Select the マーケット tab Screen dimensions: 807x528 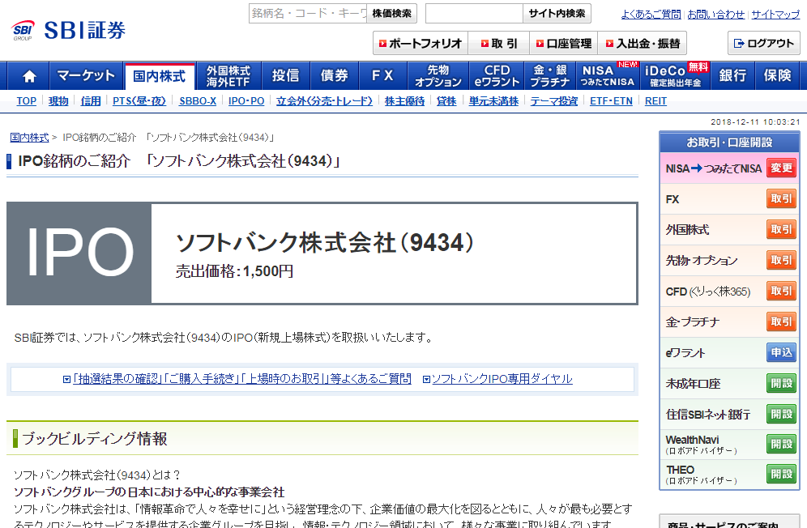pos(86,76)
